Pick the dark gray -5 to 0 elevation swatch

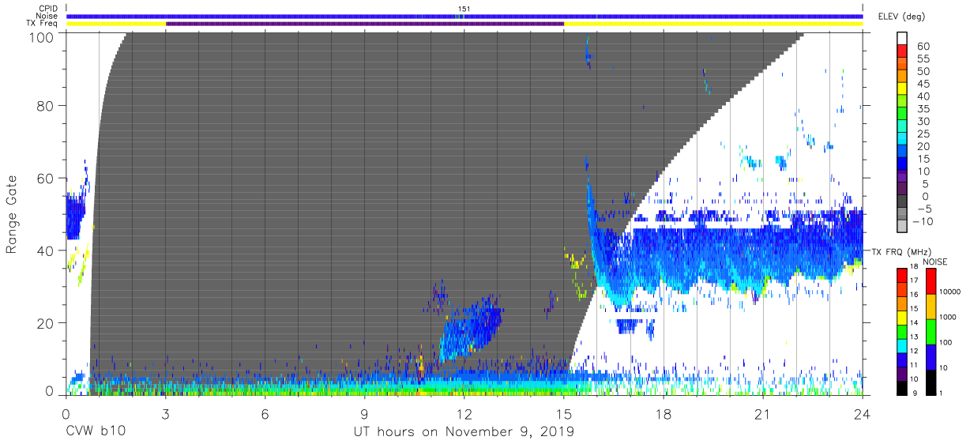pos(903,202)
